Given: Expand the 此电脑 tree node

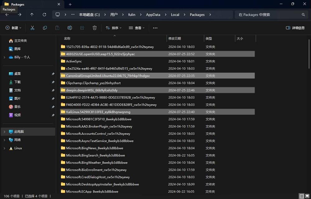Looking at the screenshot, I should (x=4, y=132).
